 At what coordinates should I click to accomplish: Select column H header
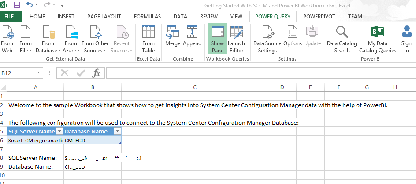click(395, 87)
